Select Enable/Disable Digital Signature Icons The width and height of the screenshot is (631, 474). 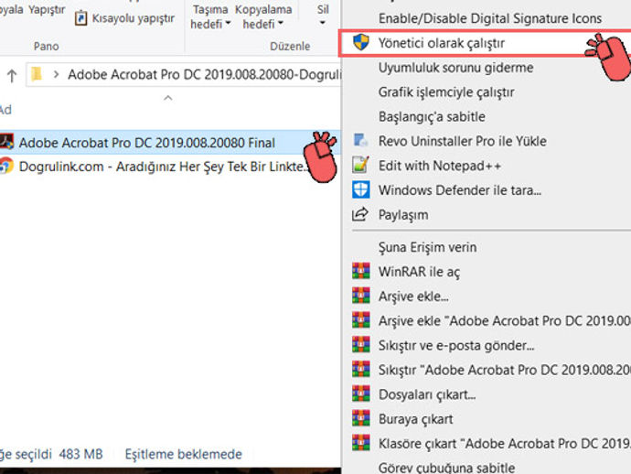point(490,18)
